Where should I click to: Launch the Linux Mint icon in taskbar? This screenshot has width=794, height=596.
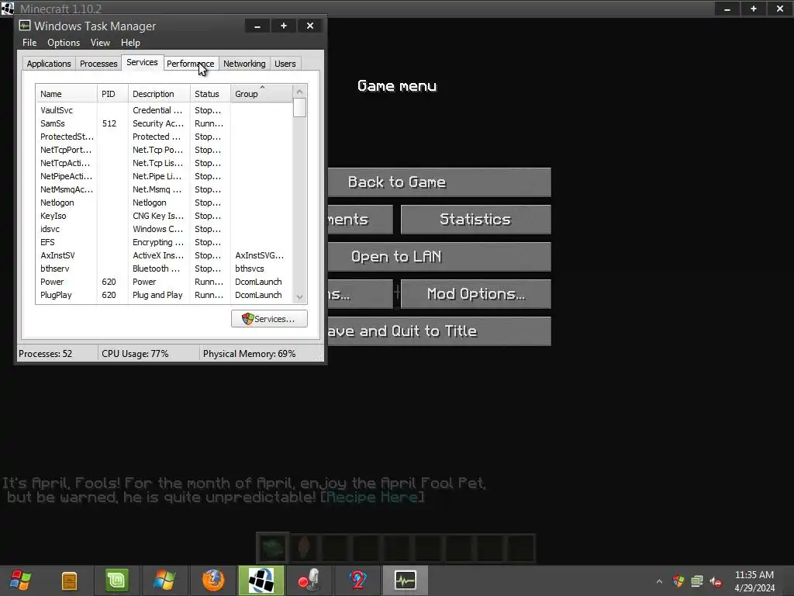pos(117,580)
